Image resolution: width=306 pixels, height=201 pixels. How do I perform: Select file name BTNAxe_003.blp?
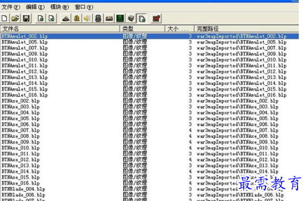21,107
